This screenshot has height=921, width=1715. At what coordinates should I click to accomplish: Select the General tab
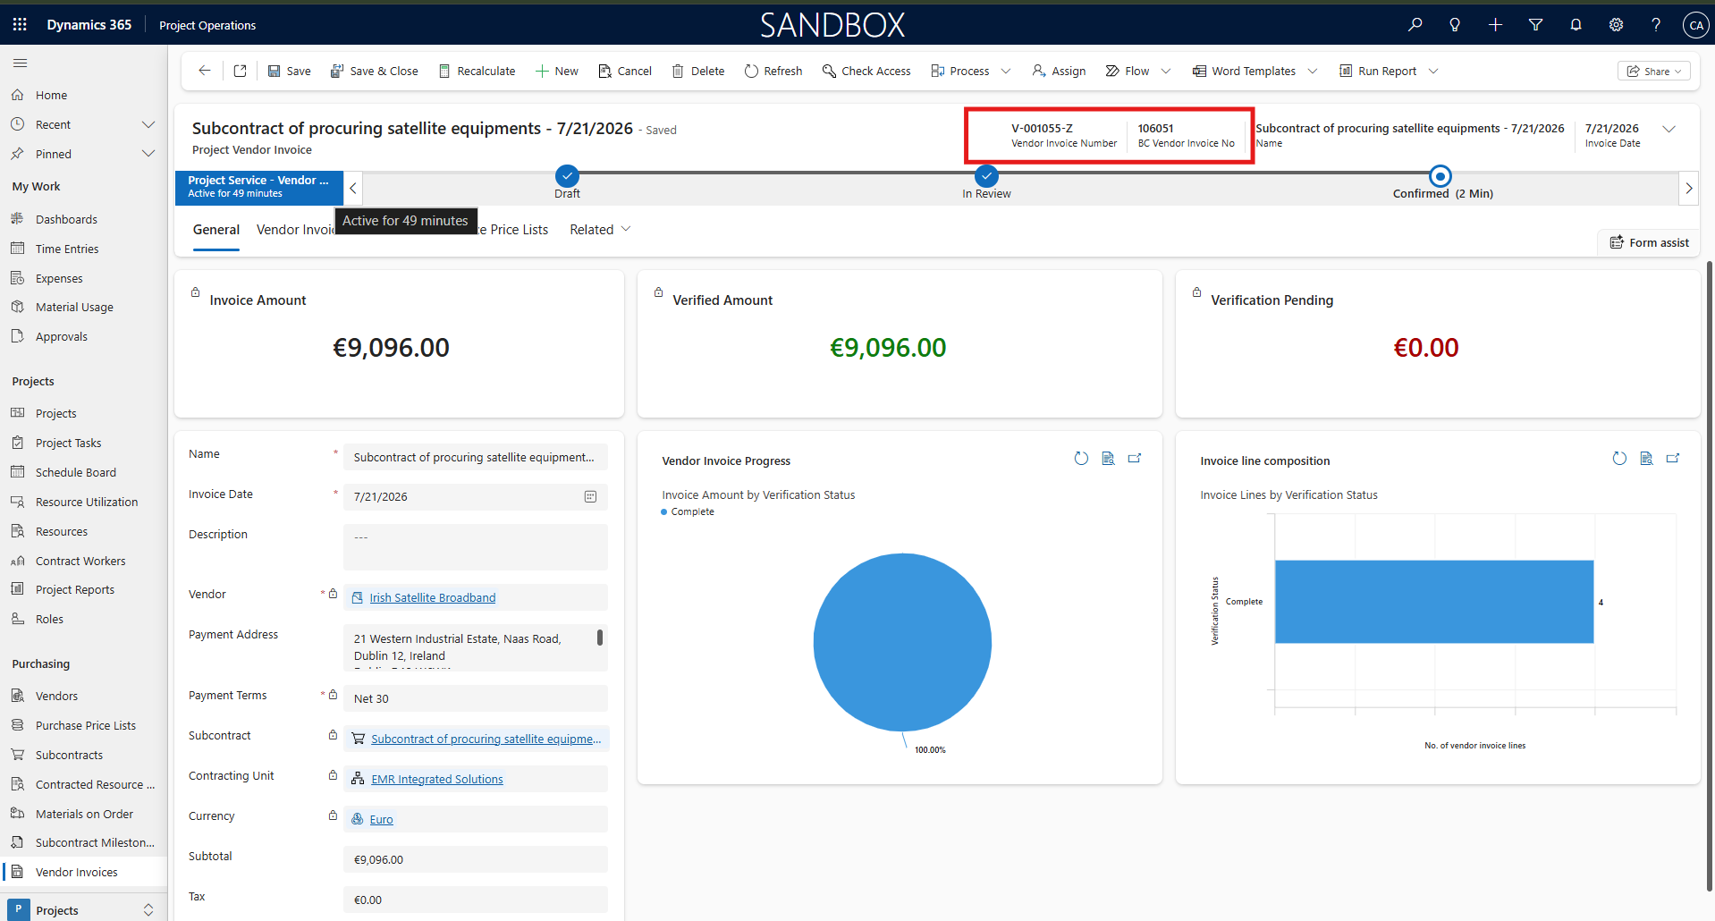pyautogui.click(x=216, y=230)
